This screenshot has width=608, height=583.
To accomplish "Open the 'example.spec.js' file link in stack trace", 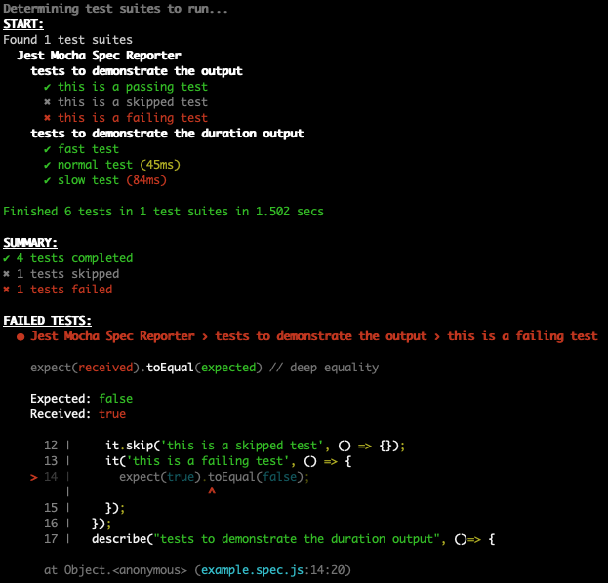I will click(252, 570).
